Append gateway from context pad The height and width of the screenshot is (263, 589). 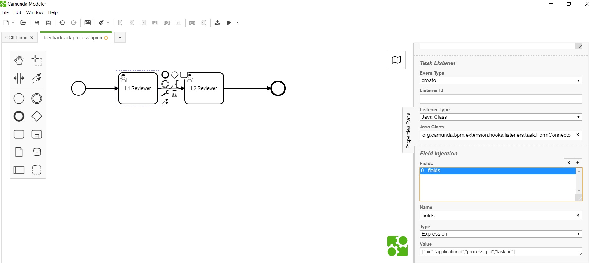click(x=175, y=75)
